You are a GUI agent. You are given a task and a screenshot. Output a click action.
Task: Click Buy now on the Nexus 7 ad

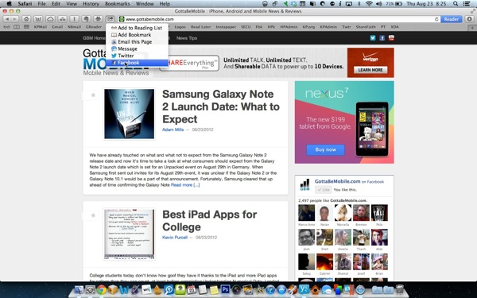[x=325, y=150]
